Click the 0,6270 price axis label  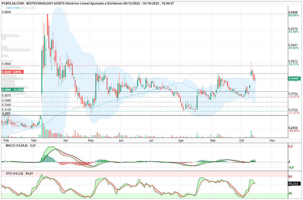(x=293, y=29)
